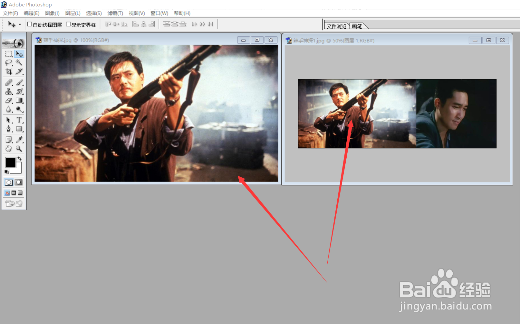
Task: Click Align bottom edges button
Action: click(x=124, y=24)
